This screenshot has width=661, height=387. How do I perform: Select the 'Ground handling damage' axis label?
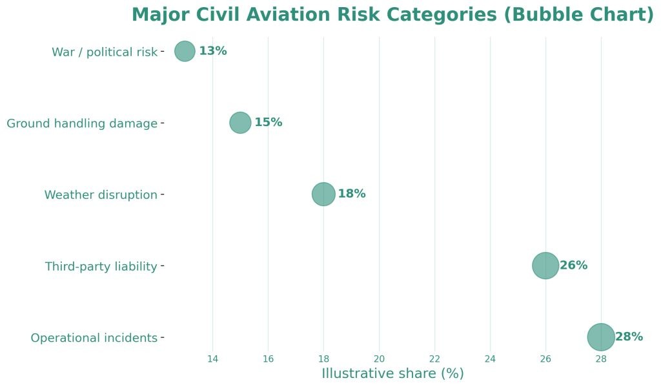point(82,123)
